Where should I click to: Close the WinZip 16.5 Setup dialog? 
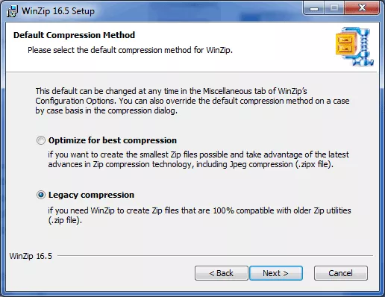[362, 9]
